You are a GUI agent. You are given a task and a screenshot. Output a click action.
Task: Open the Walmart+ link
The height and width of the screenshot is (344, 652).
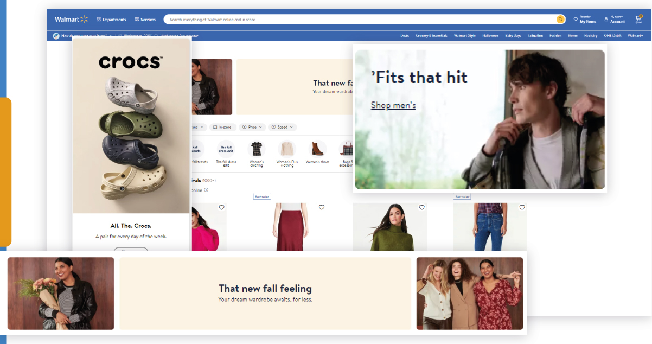[636, 35]
